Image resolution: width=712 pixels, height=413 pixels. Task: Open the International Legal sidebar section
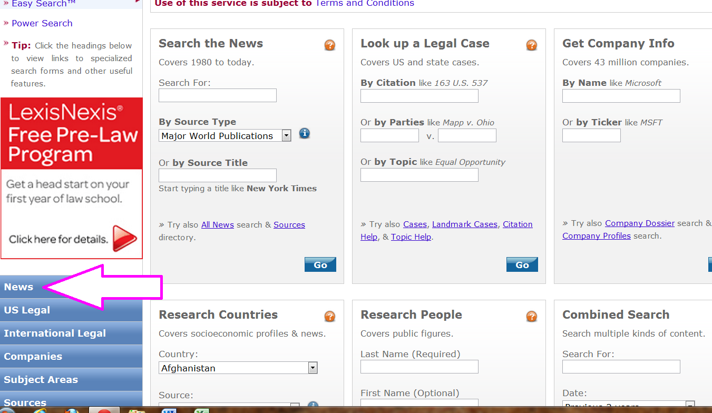click(71, 333)
